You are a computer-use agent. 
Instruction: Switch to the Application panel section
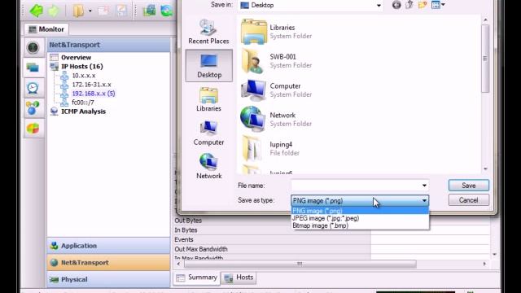click(108, 246)
